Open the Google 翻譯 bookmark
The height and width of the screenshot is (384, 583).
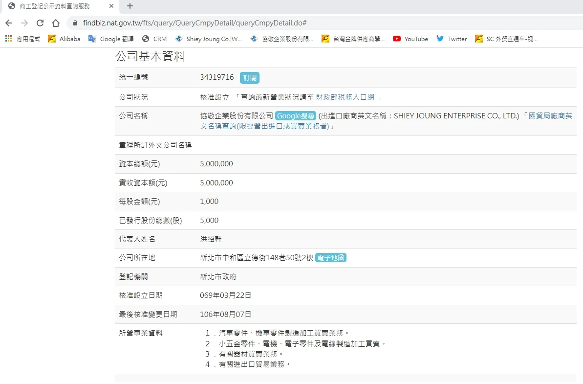click(111, 39)
